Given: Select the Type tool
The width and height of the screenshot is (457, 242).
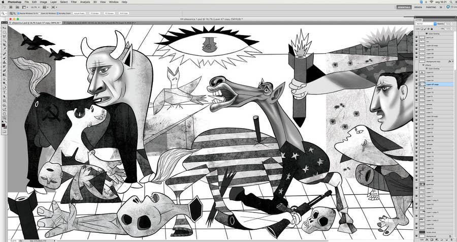Looking at the screenshot, I should pyautogui.click(x=5, y=92).
